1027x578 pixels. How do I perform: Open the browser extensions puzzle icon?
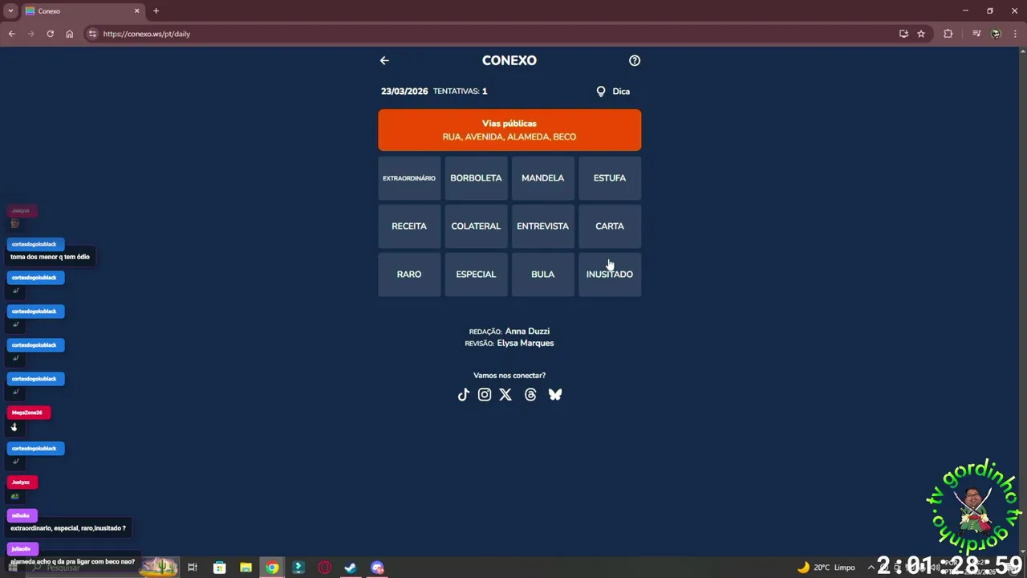(948, 34)
